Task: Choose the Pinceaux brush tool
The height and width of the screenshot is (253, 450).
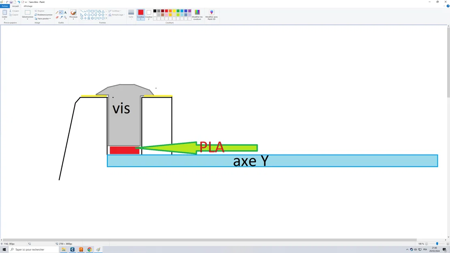Action: pyautogui.click(x=73, y=13)
